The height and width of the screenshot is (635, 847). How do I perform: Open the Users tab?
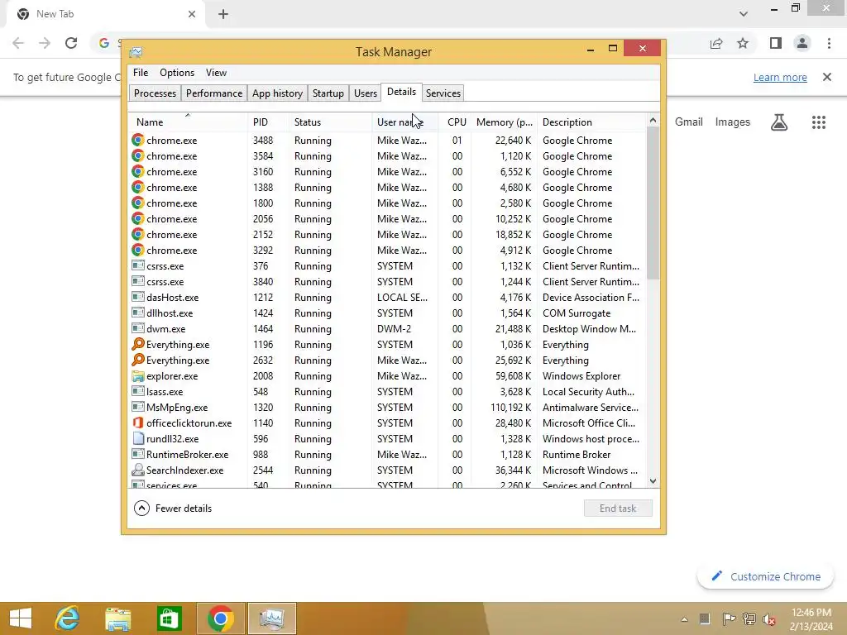365,93
